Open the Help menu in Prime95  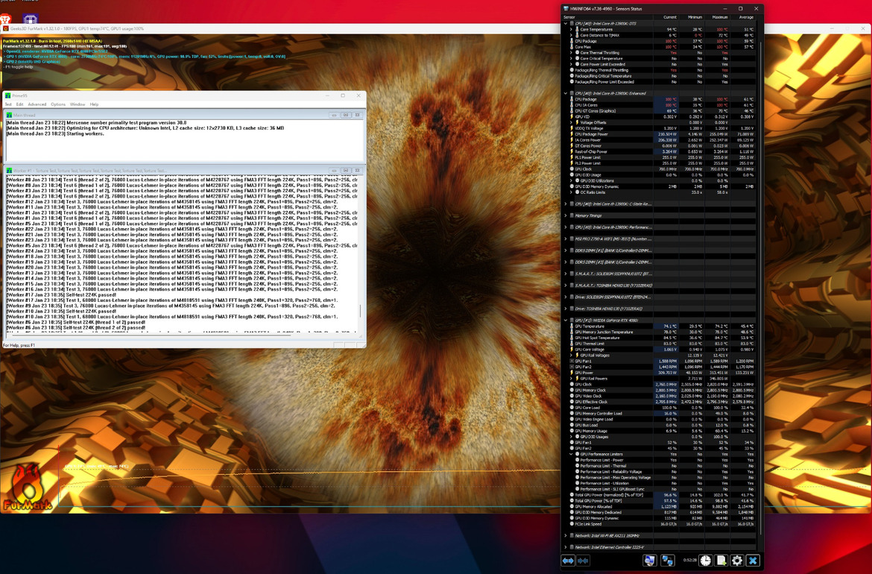[x=95, y=104]
